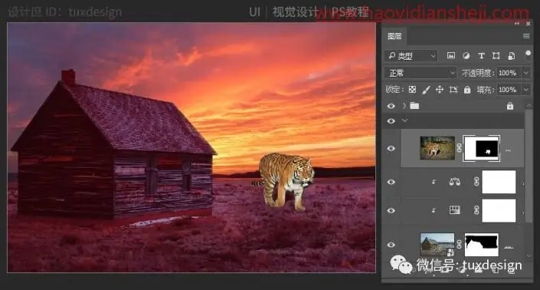Lock transparent pixels checkerboard icon

click(x=412, y=90)
